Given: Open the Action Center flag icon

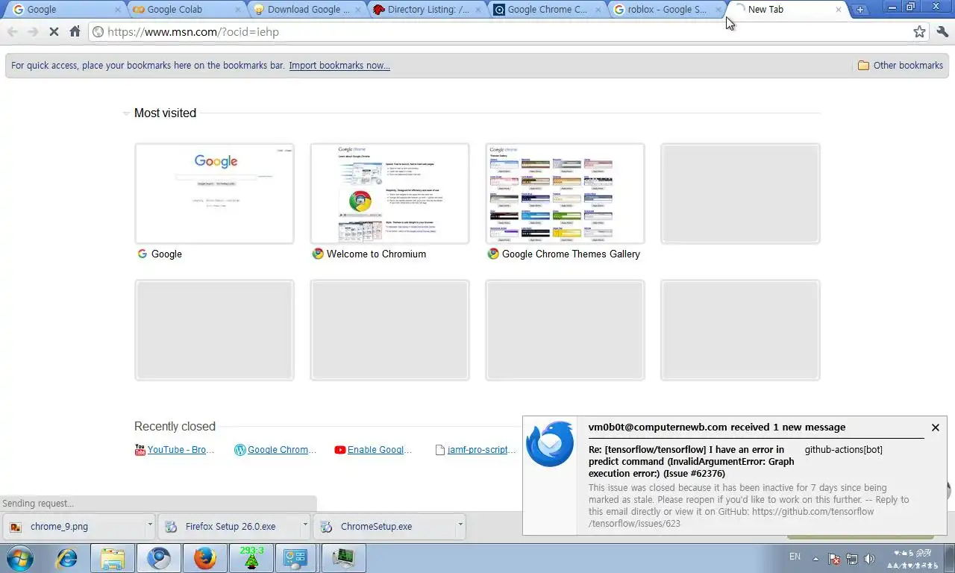Looking at the screenshot, I should point(834,558).
